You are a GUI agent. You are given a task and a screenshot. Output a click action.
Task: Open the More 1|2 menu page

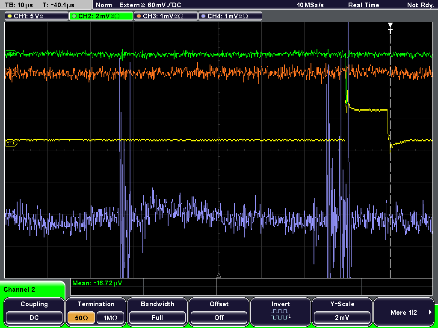coord(404,311)
